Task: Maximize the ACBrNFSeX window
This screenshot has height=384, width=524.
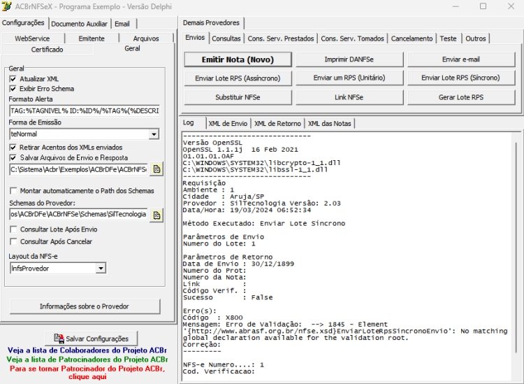Action: point(483,6)
